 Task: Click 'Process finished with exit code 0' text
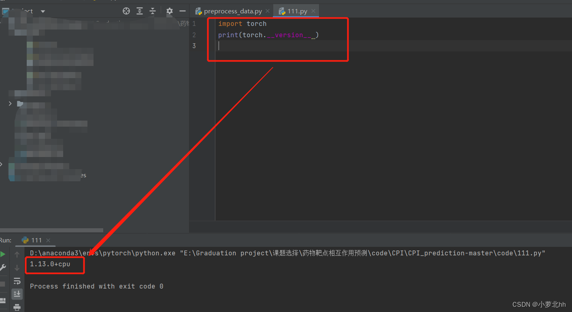pos(97,286)
